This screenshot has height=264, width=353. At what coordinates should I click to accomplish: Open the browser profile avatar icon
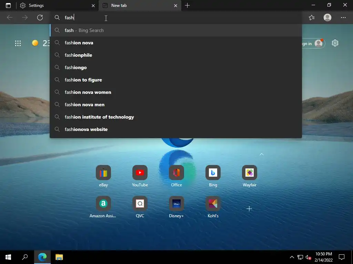point(327,18)
